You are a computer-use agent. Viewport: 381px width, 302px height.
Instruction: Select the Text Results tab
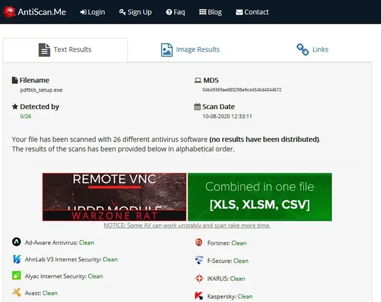point(65,50)
